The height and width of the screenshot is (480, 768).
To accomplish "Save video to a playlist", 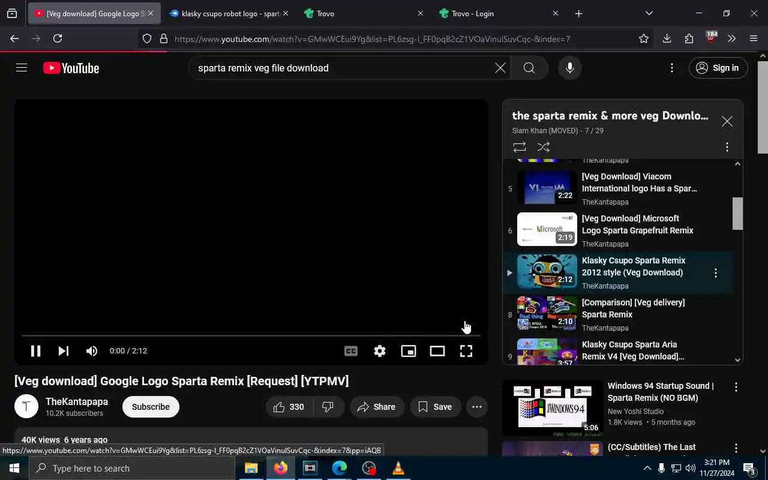I will click(x=435, y=407).
